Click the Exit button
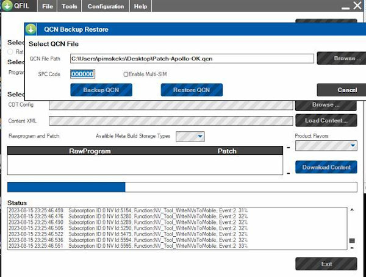This screenshot has width=366, height=277. coord(326,264)
